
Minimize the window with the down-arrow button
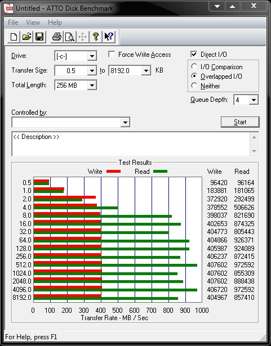pyautogui.click(x=217, y=7)
